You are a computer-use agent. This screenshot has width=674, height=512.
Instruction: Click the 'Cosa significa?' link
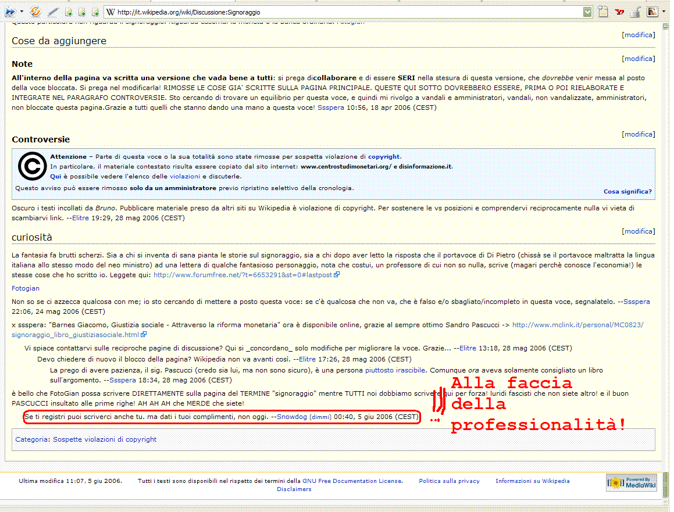point(627,192)
